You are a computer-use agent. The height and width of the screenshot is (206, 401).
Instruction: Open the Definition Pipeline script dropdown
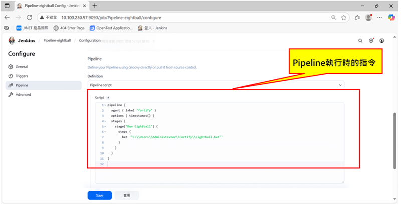(216, 85)
